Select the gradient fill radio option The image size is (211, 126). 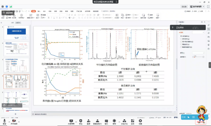pos(181,39)
